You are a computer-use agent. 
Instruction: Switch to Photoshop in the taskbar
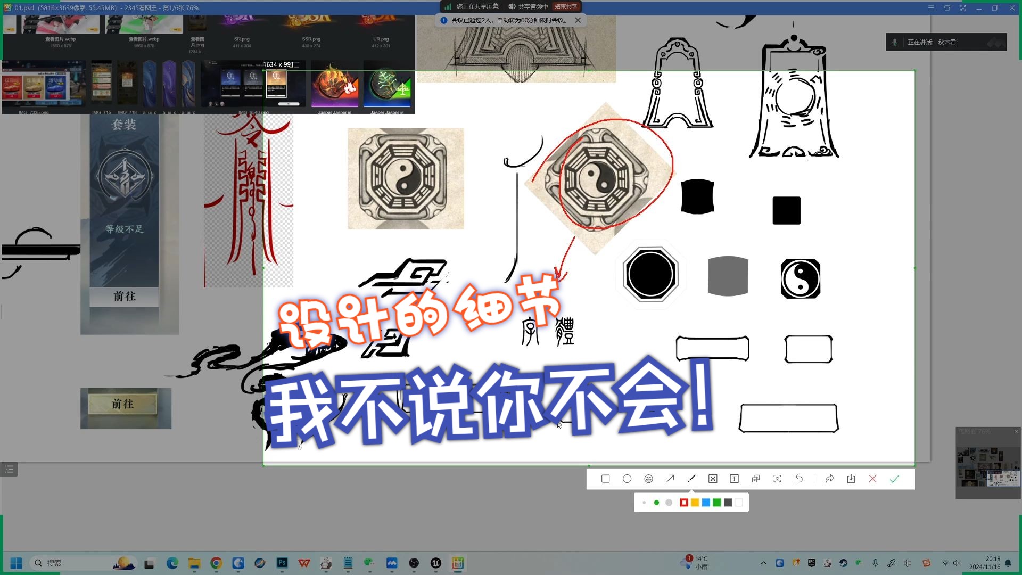[282, 563]
